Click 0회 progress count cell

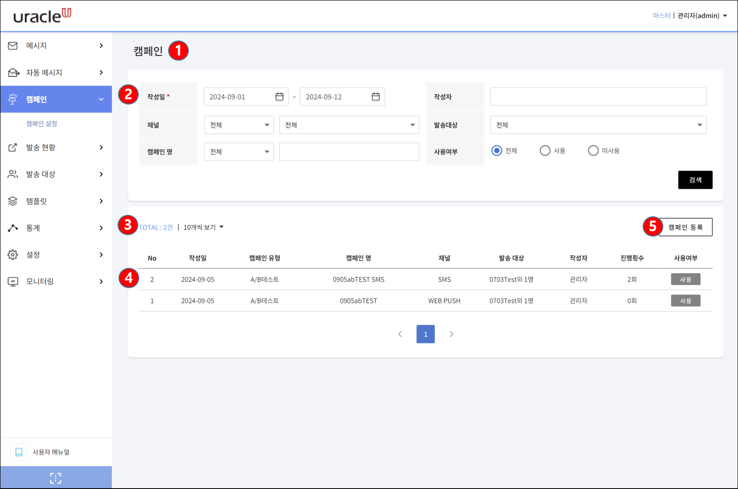[x=632, y=301]
